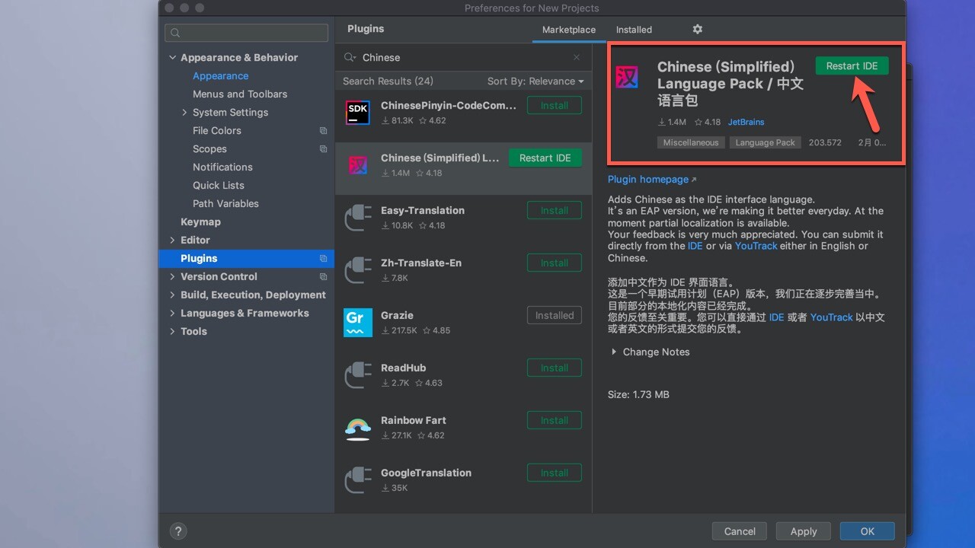Open Keymap settings
The height and width of the screenshot is (548, 975).
click(200, 222)
